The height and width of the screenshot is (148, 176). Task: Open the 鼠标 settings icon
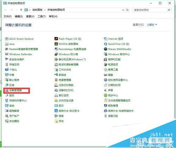7,95
